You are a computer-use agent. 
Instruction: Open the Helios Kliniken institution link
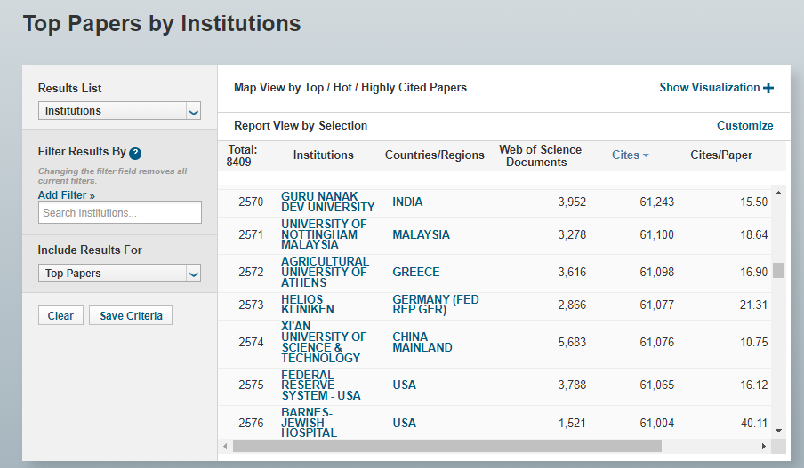click(307, 305)
